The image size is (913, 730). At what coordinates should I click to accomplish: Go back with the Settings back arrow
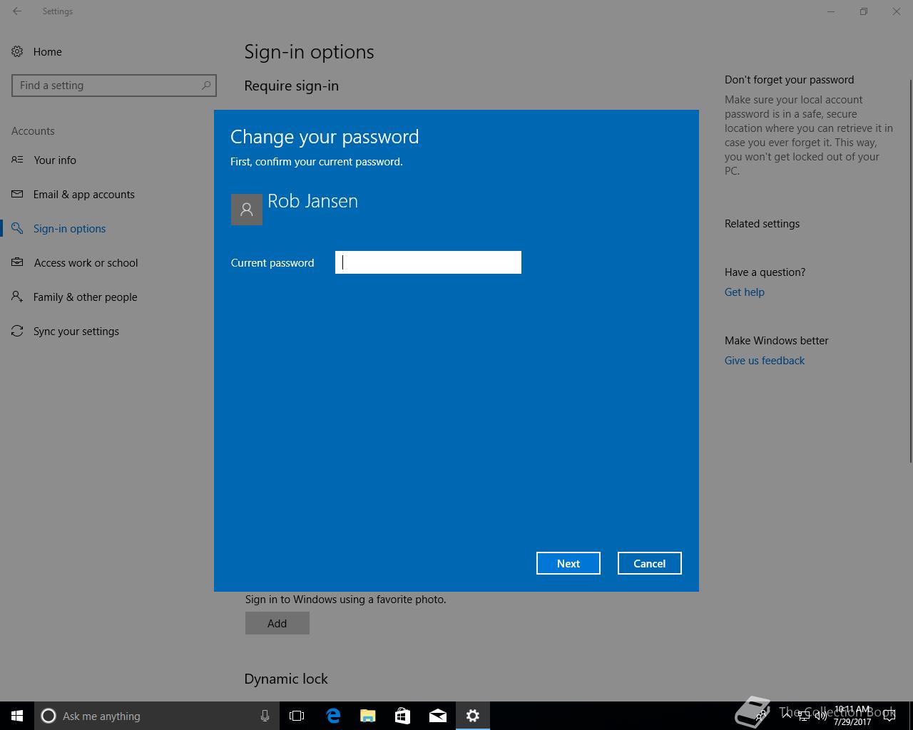coord(17,11)
